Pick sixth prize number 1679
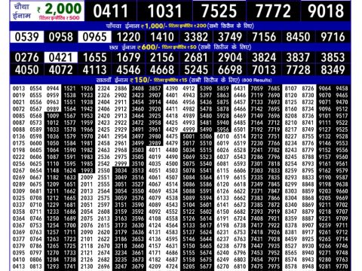The image size is (362, 271). tap(128, 57)
